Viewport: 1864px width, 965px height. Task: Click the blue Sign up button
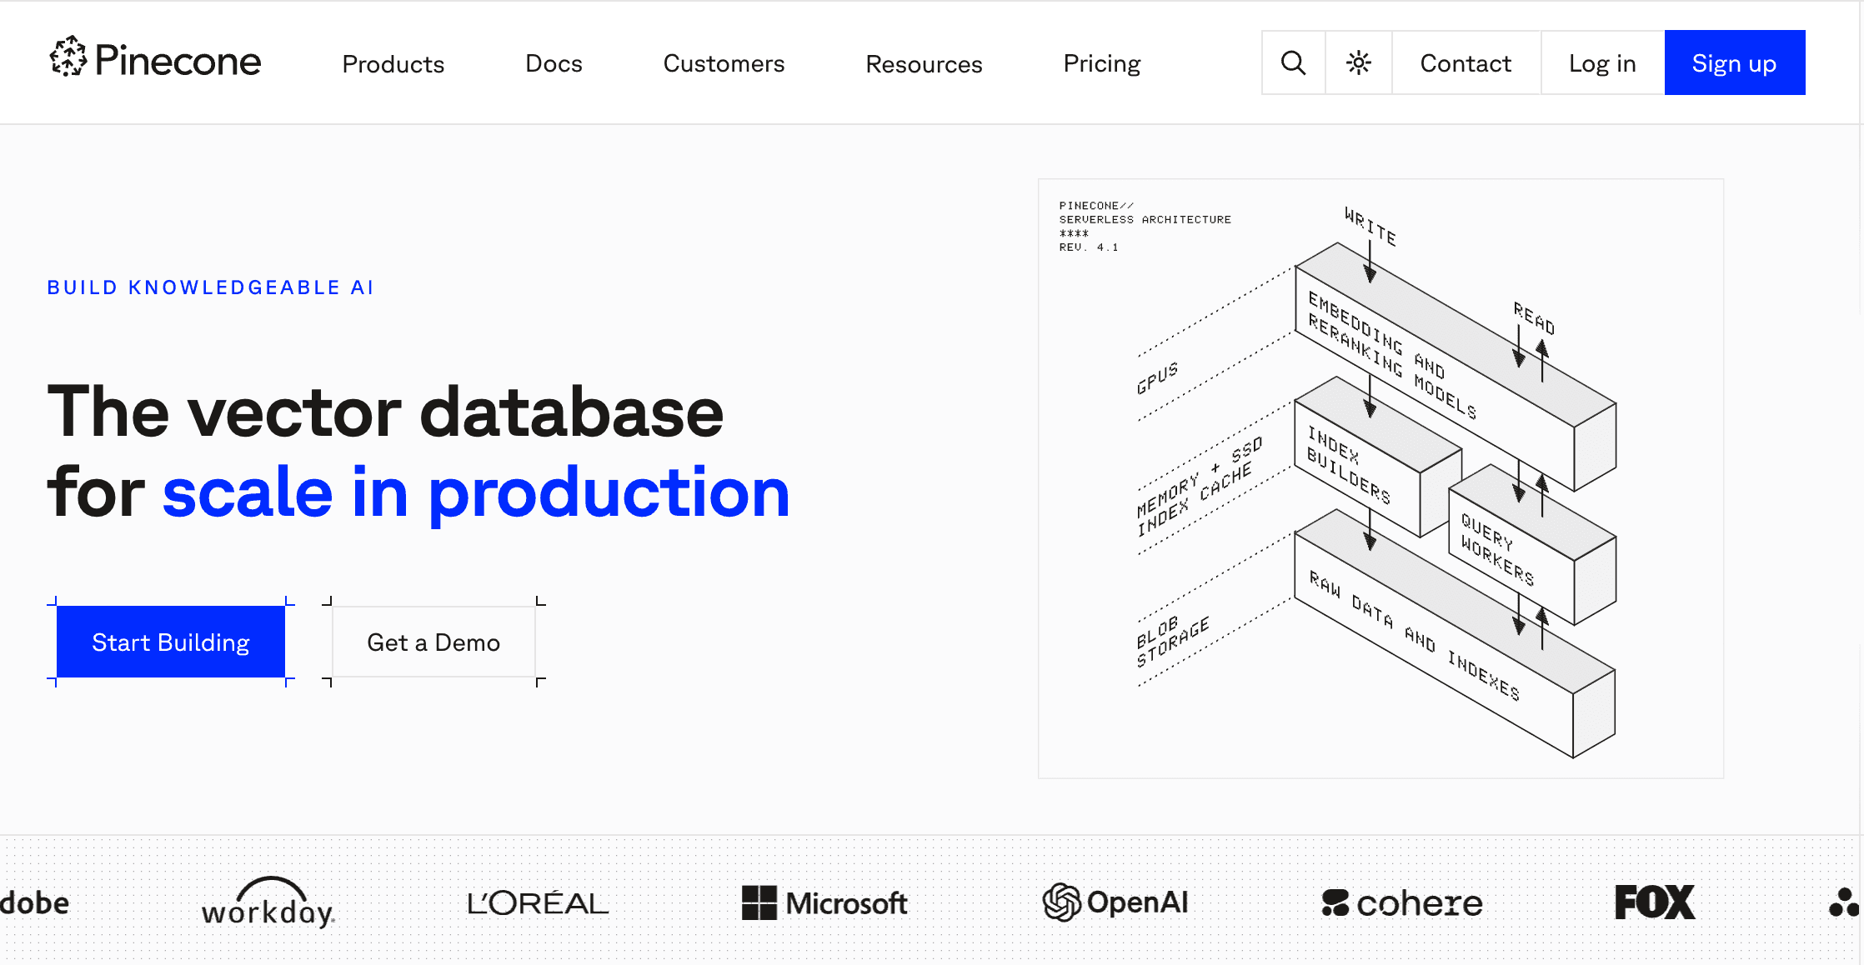click(x=1734, y=63)
